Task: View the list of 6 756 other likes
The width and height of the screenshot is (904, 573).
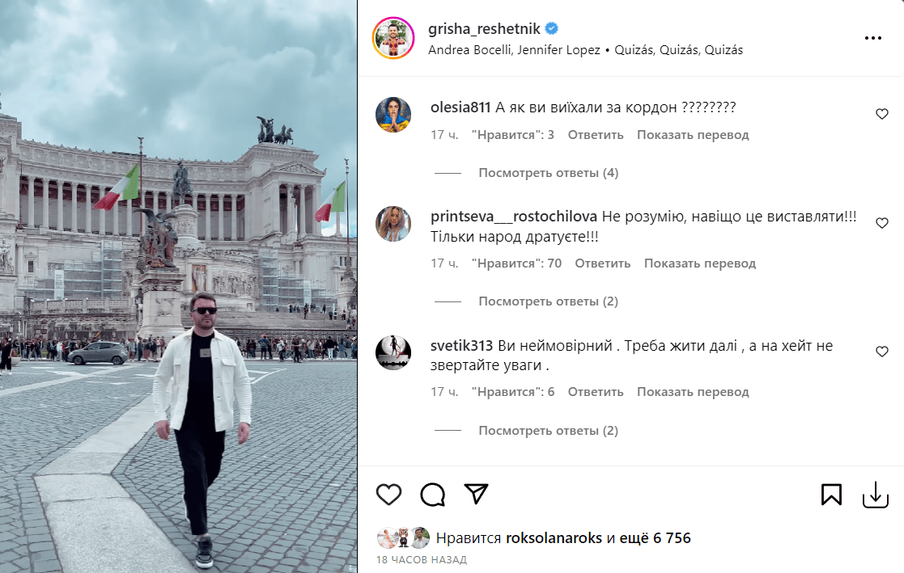Action: (655, 538)
